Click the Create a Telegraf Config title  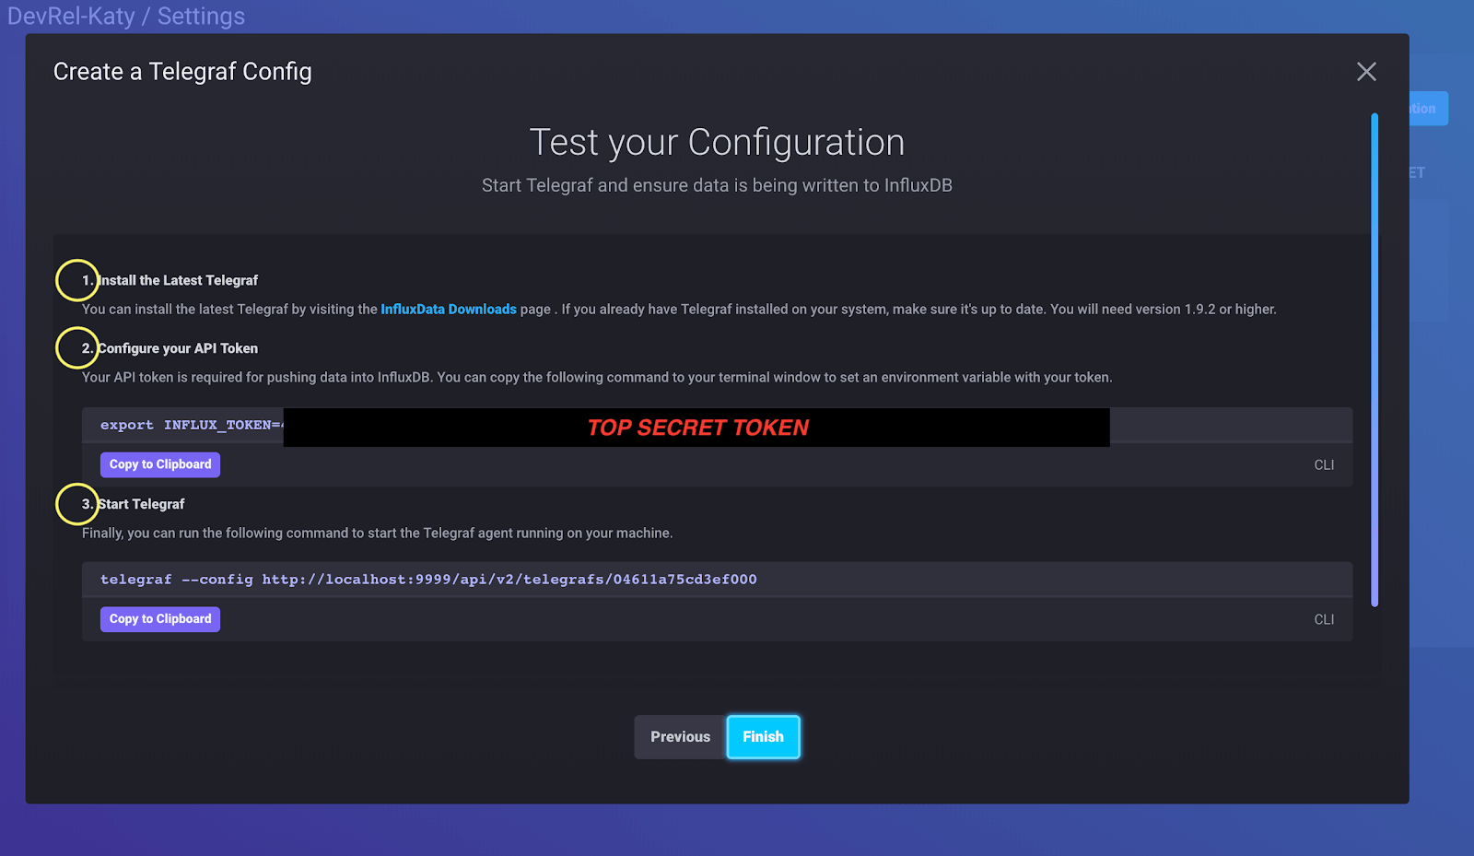181,71
